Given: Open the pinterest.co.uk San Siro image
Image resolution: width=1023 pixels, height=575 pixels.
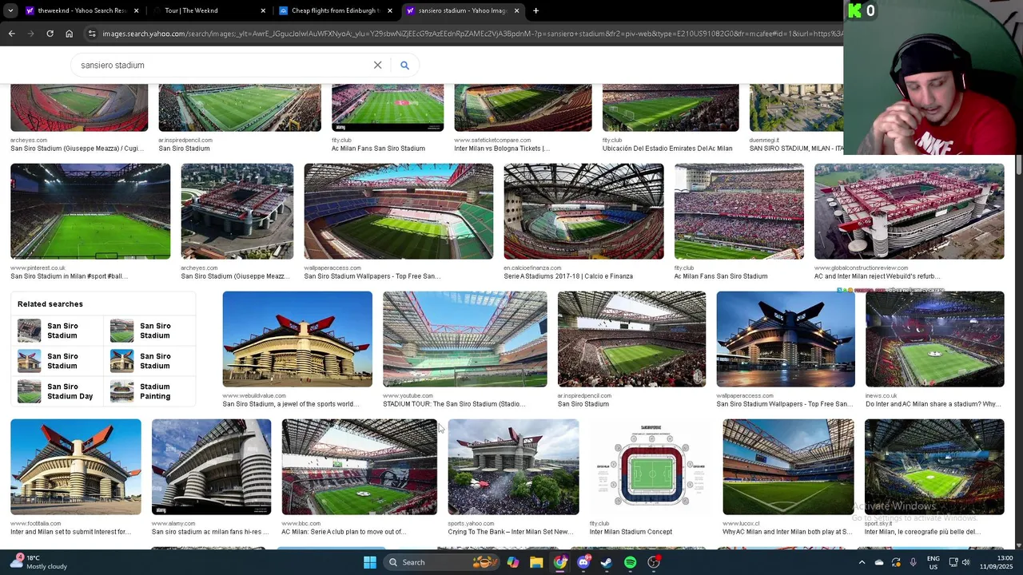Looking at the screenshot, I should point(90,211).
